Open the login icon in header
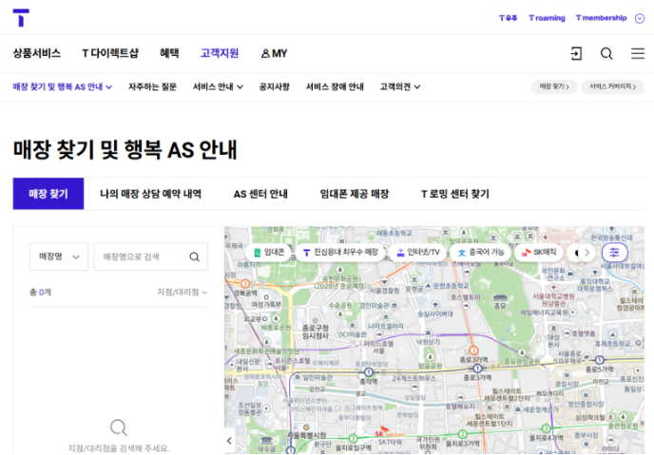The width and height of the screenshot is (654, 455). tap(576, 53)
